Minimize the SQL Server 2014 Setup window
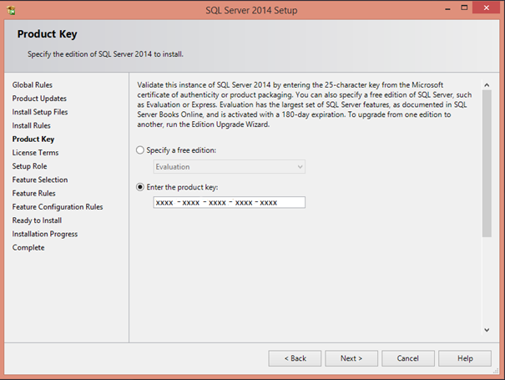Image resolution: width=505 pixels, height=380 pixels. pyautogui.click(x=447, y=8)
